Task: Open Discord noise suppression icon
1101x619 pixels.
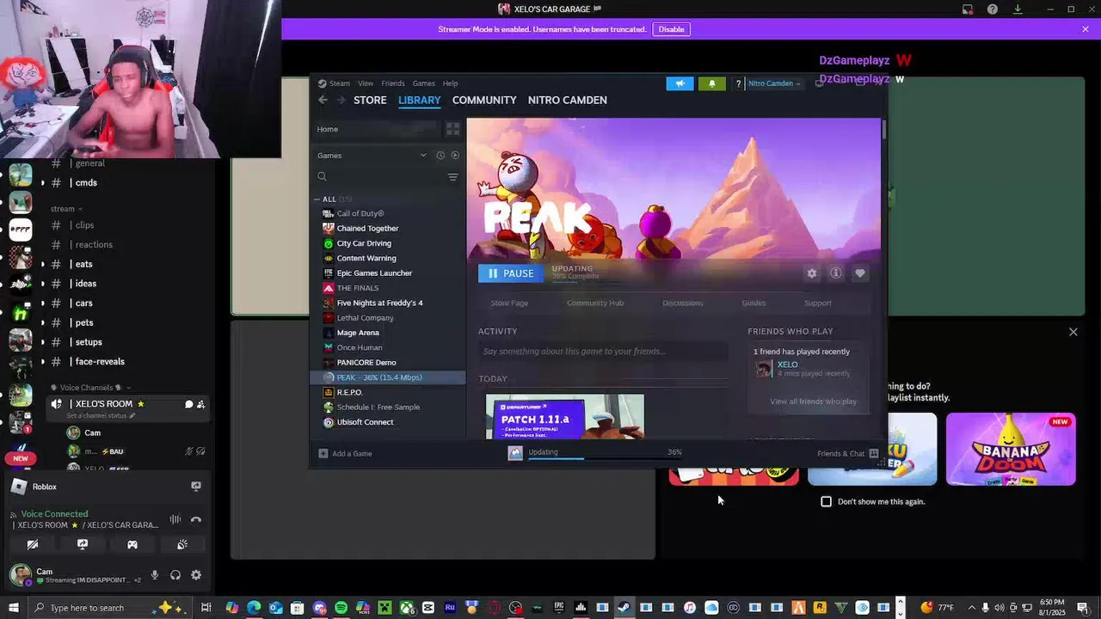Action: pyautogui.click(x=175, y=519)
